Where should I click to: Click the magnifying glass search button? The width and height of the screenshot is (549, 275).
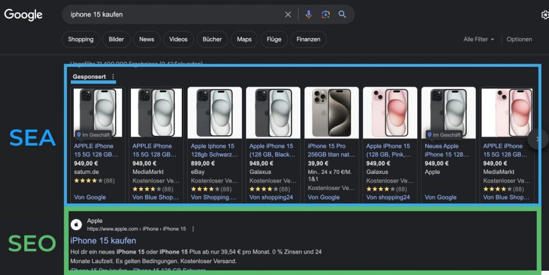[343, 14]
